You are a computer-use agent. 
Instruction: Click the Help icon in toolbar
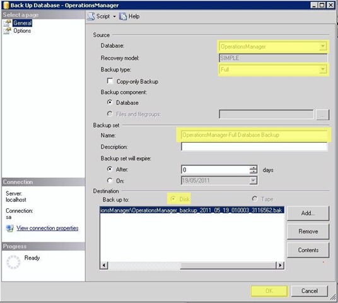click(123, 16)
